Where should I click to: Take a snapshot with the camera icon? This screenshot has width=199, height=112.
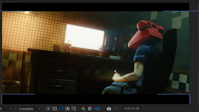pyautogui.click(x=109, y=109)
